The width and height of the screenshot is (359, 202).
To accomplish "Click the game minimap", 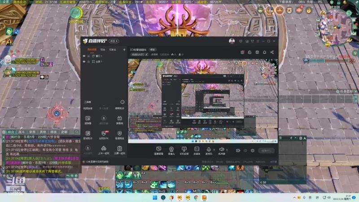I will coord(335,27).
